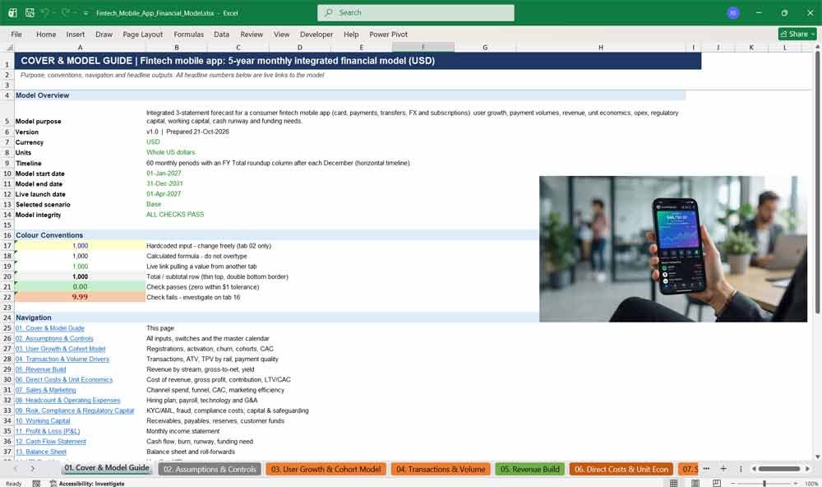Open the File menu

click(16, 34)
